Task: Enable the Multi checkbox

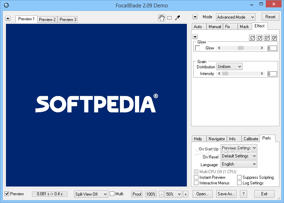Action: click(x=112, y=194)
